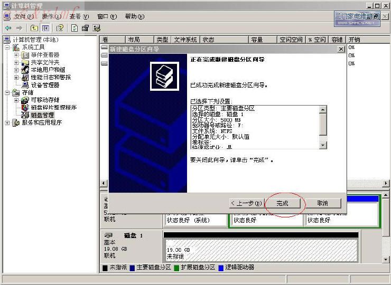This screenshot has width=391, height=285.
Task: Click the 完成 button to finish wizard
Action: click(282, 203)
